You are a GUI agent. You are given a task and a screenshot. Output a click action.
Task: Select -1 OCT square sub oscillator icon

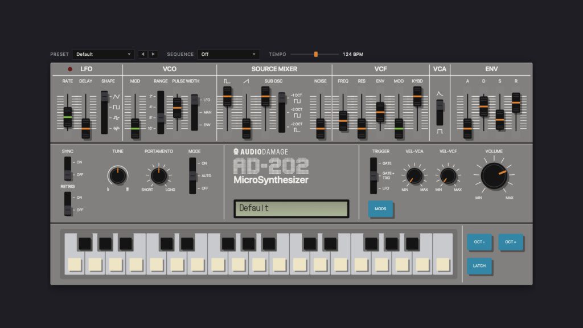click(297, 101)
